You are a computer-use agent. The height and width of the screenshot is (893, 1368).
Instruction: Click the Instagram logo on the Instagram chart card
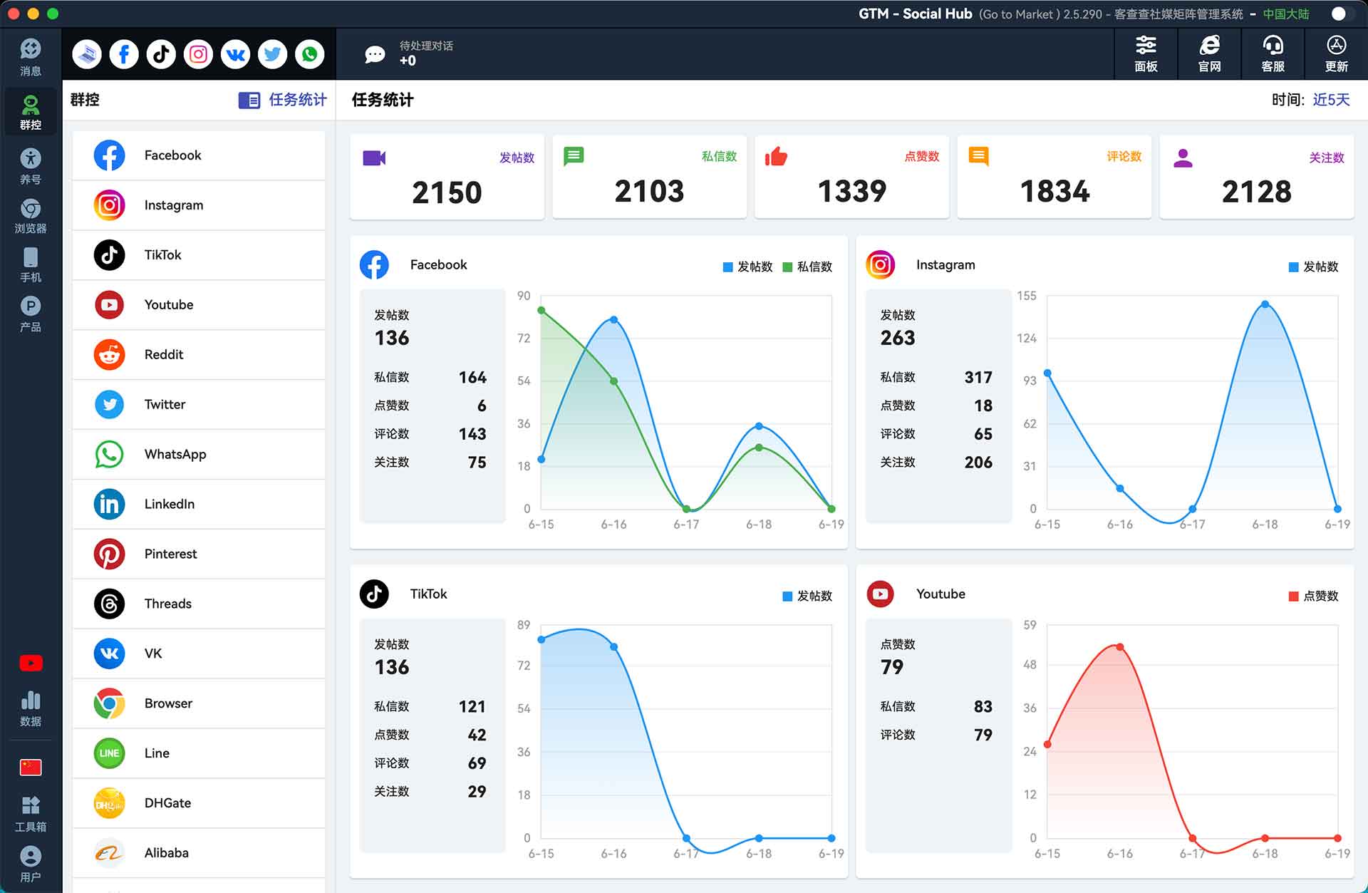click(x=880, y=265)
